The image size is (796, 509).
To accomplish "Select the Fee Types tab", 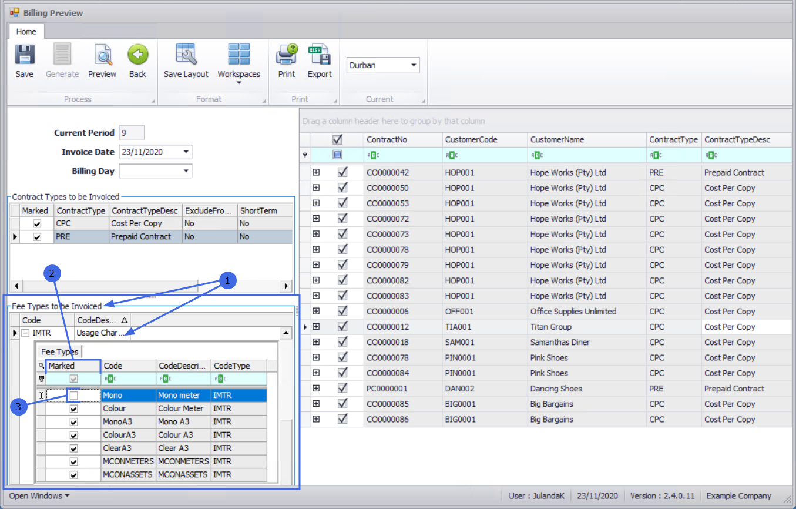I will (x=59, y=352).
